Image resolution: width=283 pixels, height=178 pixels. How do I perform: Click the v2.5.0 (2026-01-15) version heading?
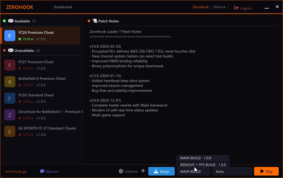(105, 76)
